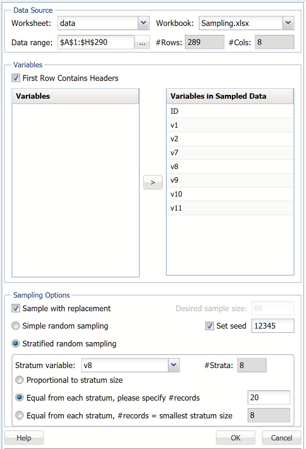Click the seed value input field
306x449 pixels.
click(x=273, y=326)
